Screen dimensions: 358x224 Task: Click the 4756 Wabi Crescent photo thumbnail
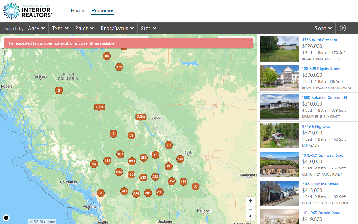click(x=280, y=49)
